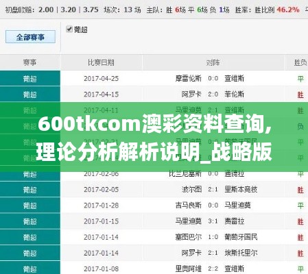Screen dimensions: 308x274
Task: Click the 里斯本竞技 team name
Action: (241, 189)
